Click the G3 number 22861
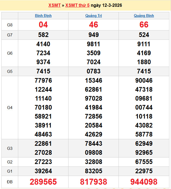 pos(43,144)
